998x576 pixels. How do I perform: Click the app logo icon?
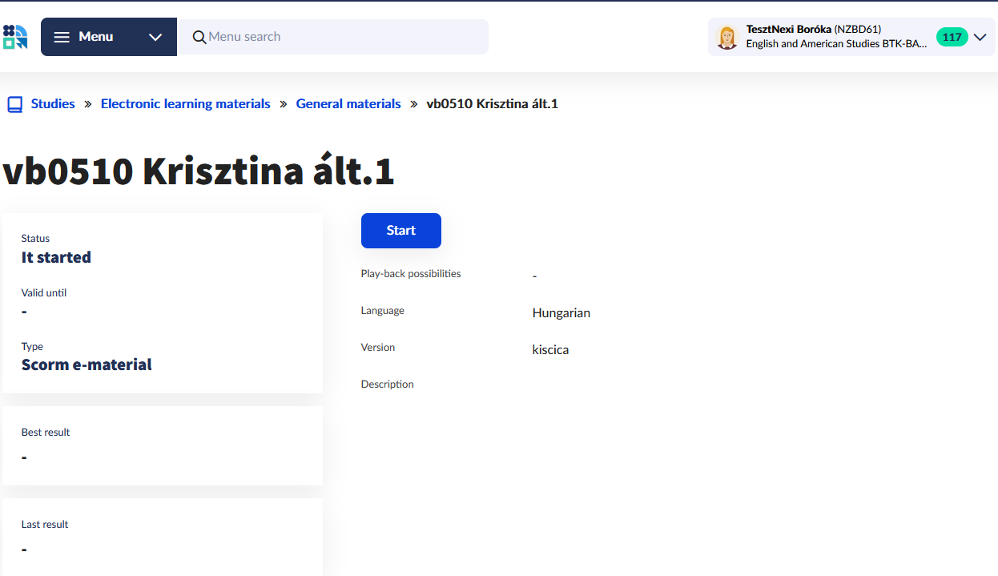click(15, 37)
